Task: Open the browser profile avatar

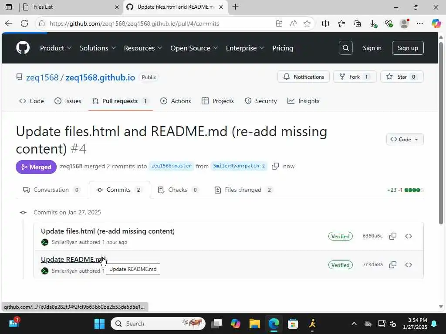Action: click(404, 23)
